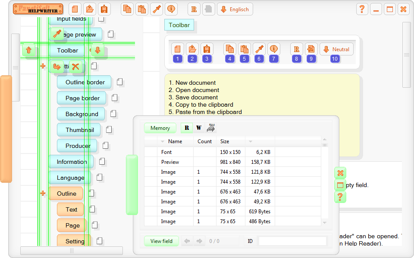Select the Page border item in the tree
The width and height of the screenshot is (414, 258).
82,98
